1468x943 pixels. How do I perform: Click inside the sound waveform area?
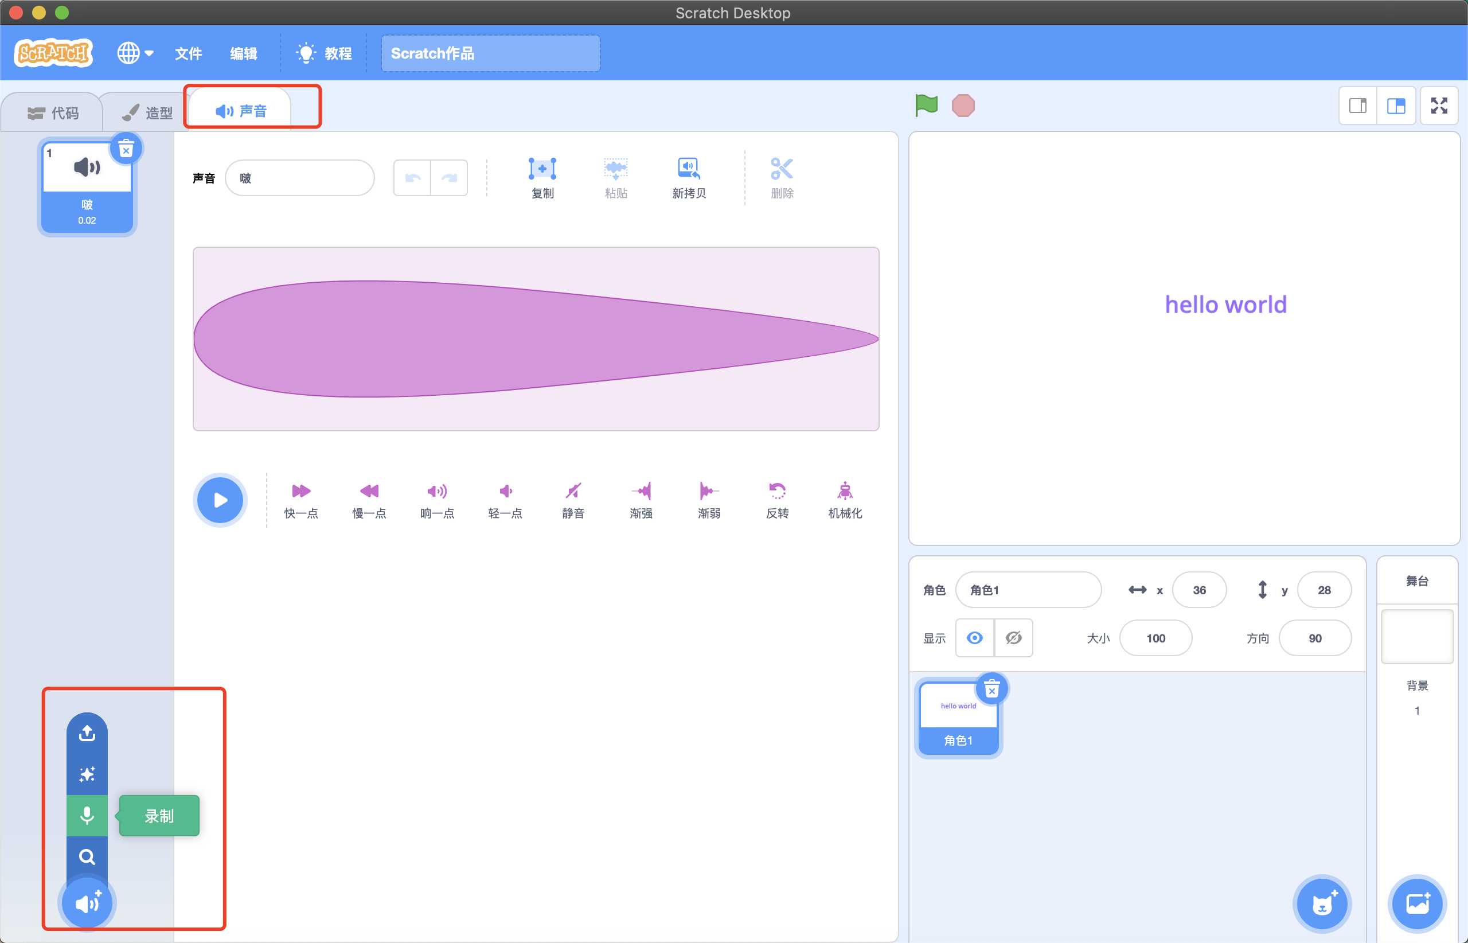point(536,339)
